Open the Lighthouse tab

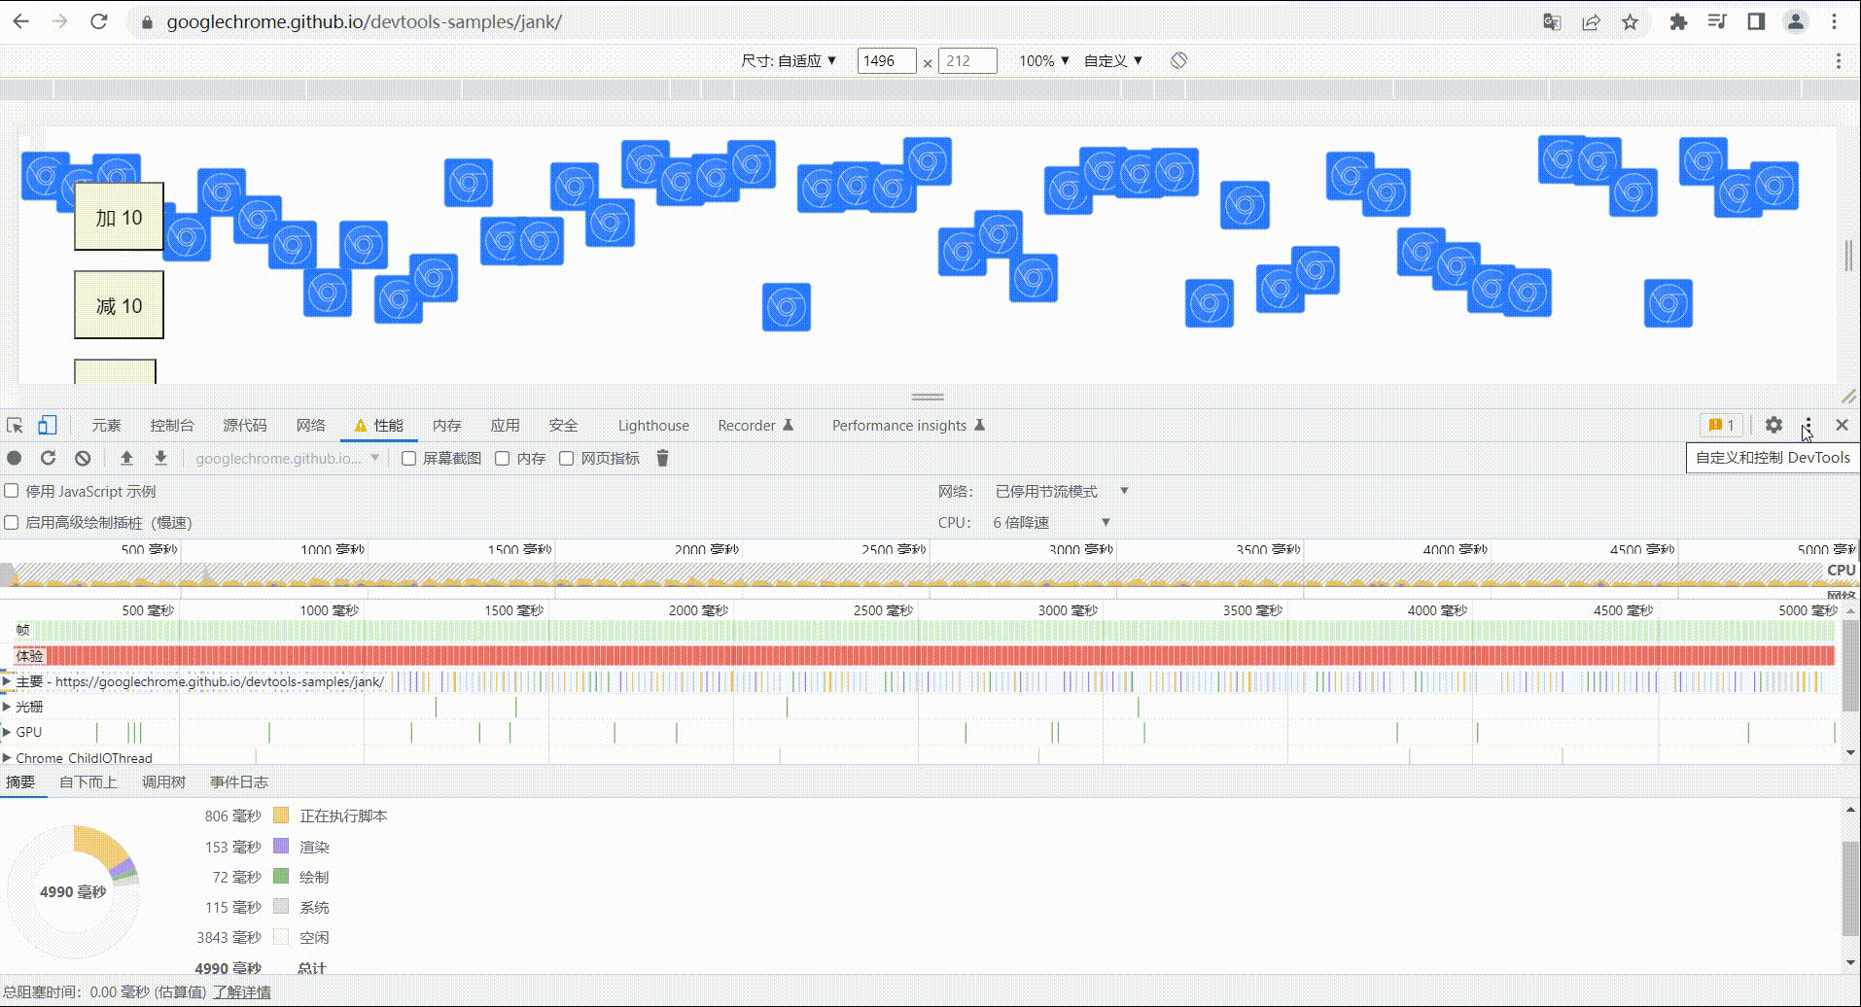(653, 426)
